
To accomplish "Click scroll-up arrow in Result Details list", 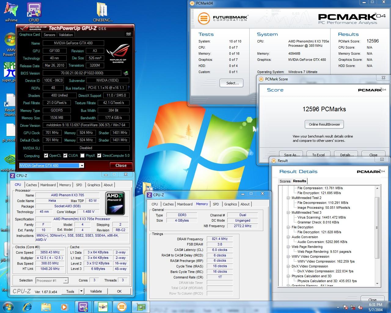I will tap(377, 188).
